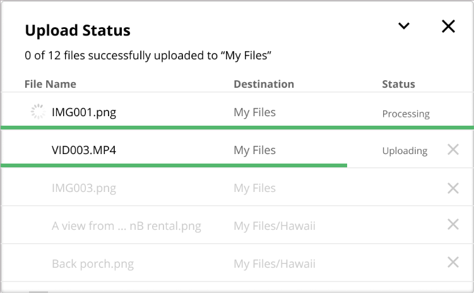Viewport: 474px width, 293px height.
Task: Open My Files destination for VID003.MP4
Action: point(255,150)
